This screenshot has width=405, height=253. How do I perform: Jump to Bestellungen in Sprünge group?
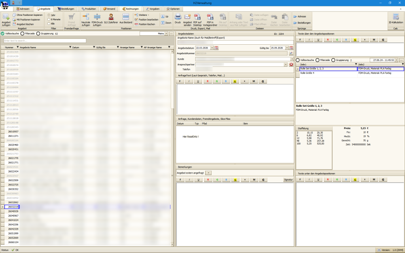click(302, 23)
